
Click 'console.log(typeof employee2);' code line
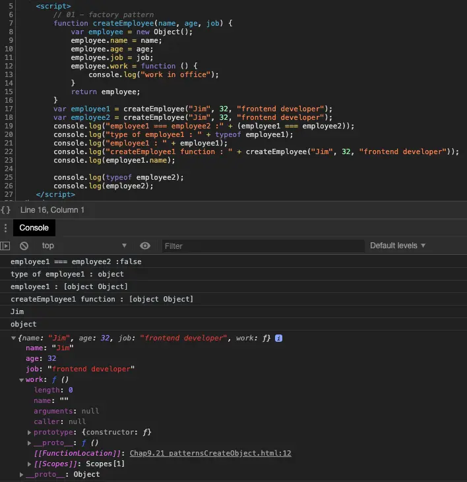click(119, 177)
